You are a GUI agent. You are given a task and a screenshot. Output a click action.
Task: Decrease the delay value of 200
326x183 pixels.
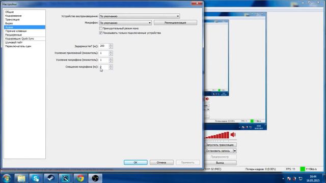pyautogui.click(x=111, y=47)
